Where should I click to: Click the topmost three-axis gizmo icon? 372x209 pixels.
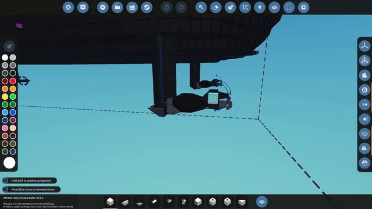(364, 46)
